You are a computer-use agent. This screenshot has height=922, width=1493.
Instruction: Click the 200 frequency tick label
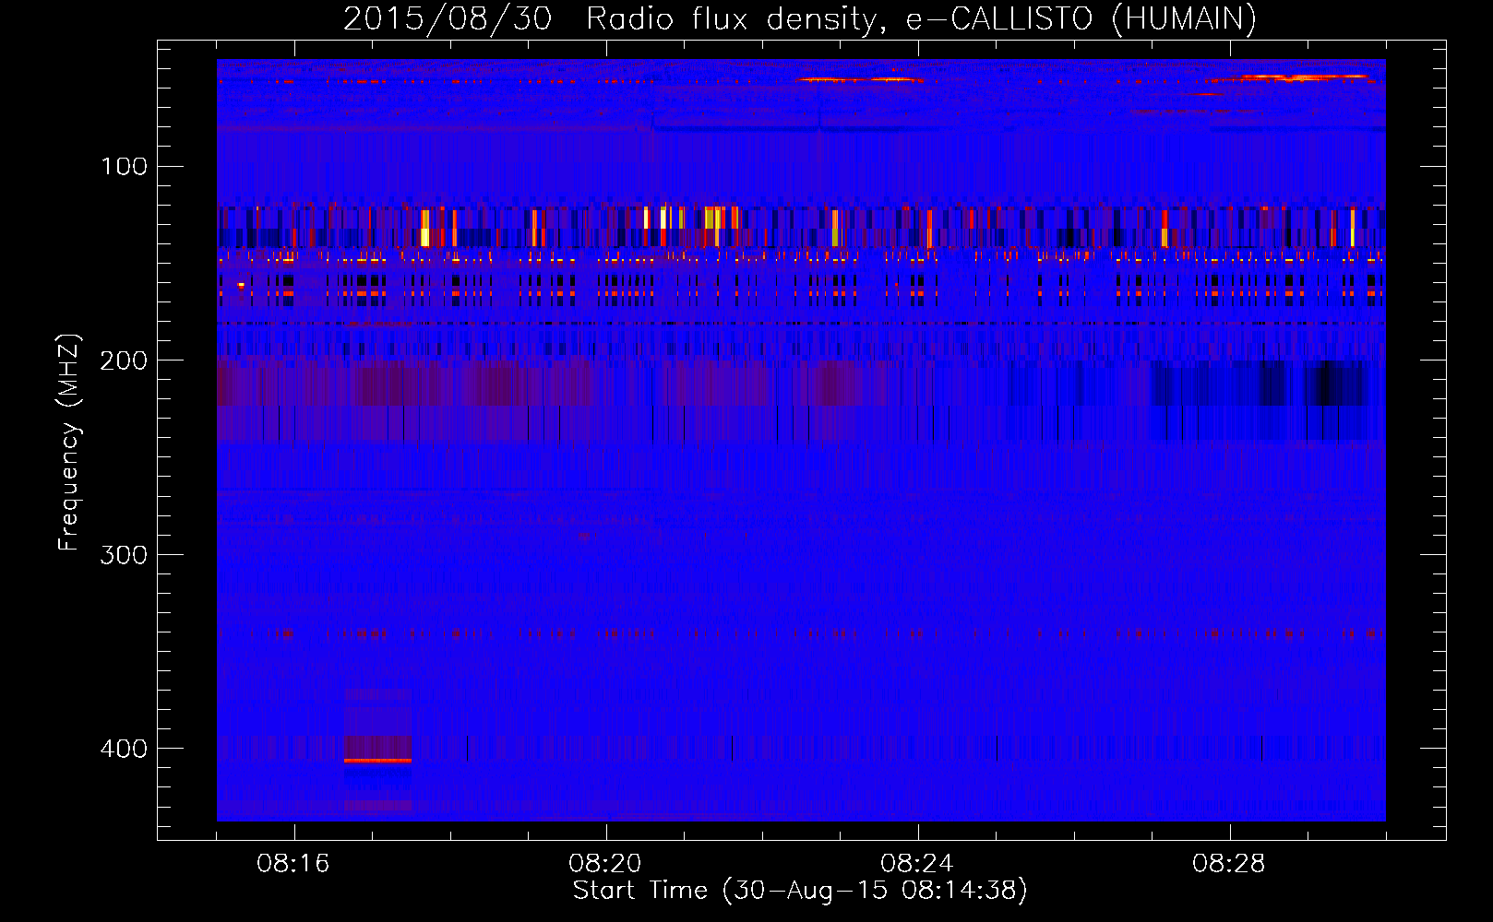124,361
